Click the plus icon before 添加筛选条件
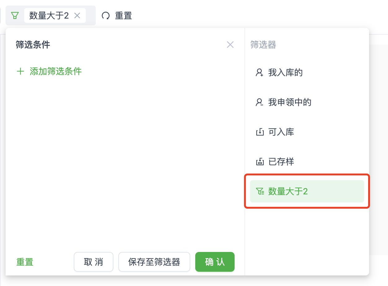 pos(20,71)
